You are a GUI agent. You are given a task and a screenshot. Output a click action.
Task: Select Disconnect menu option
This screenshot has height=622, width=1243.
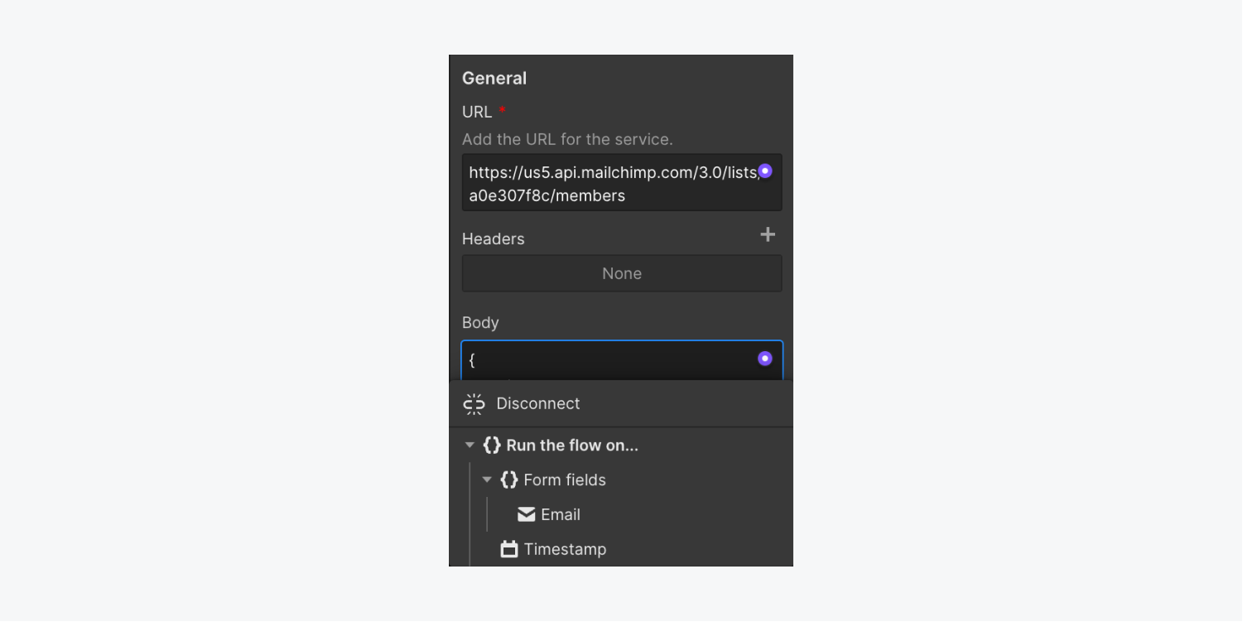[621, 404]
